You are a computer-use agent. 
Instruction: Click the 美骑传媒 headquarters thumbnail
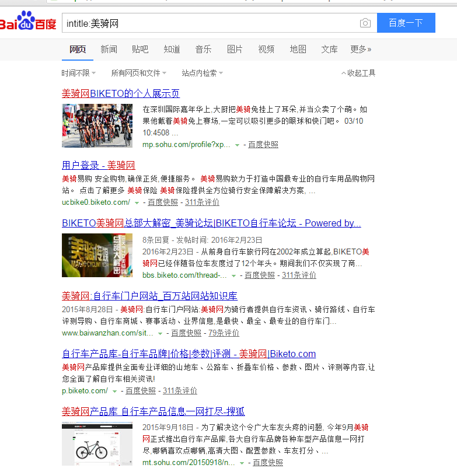[97, 256]
